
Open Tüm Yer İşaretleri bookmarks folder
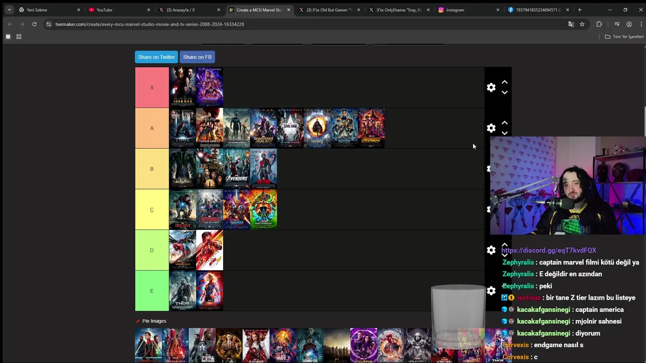tap(624, 37)
